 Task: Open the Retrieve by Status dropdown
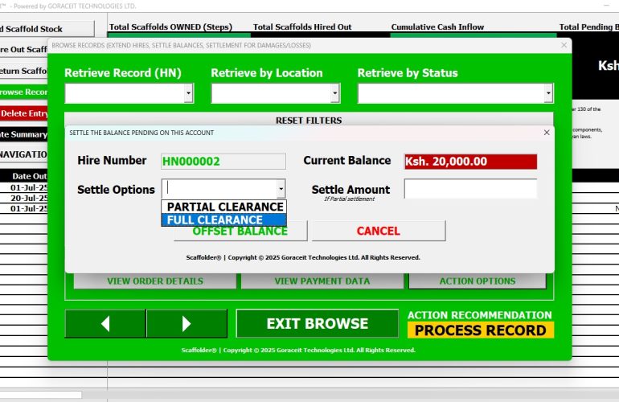pos(548,94)
